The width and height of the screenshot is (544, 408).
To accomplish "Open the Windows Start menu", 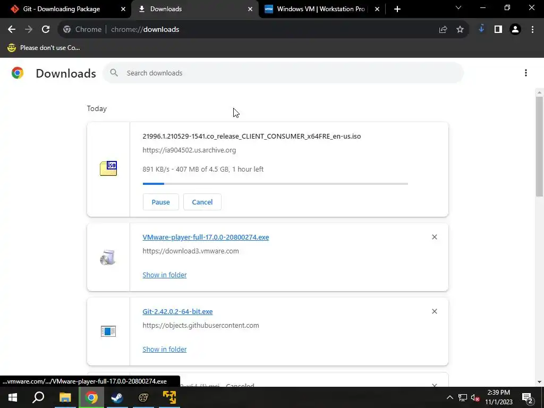I will click(x=13, y=397).
